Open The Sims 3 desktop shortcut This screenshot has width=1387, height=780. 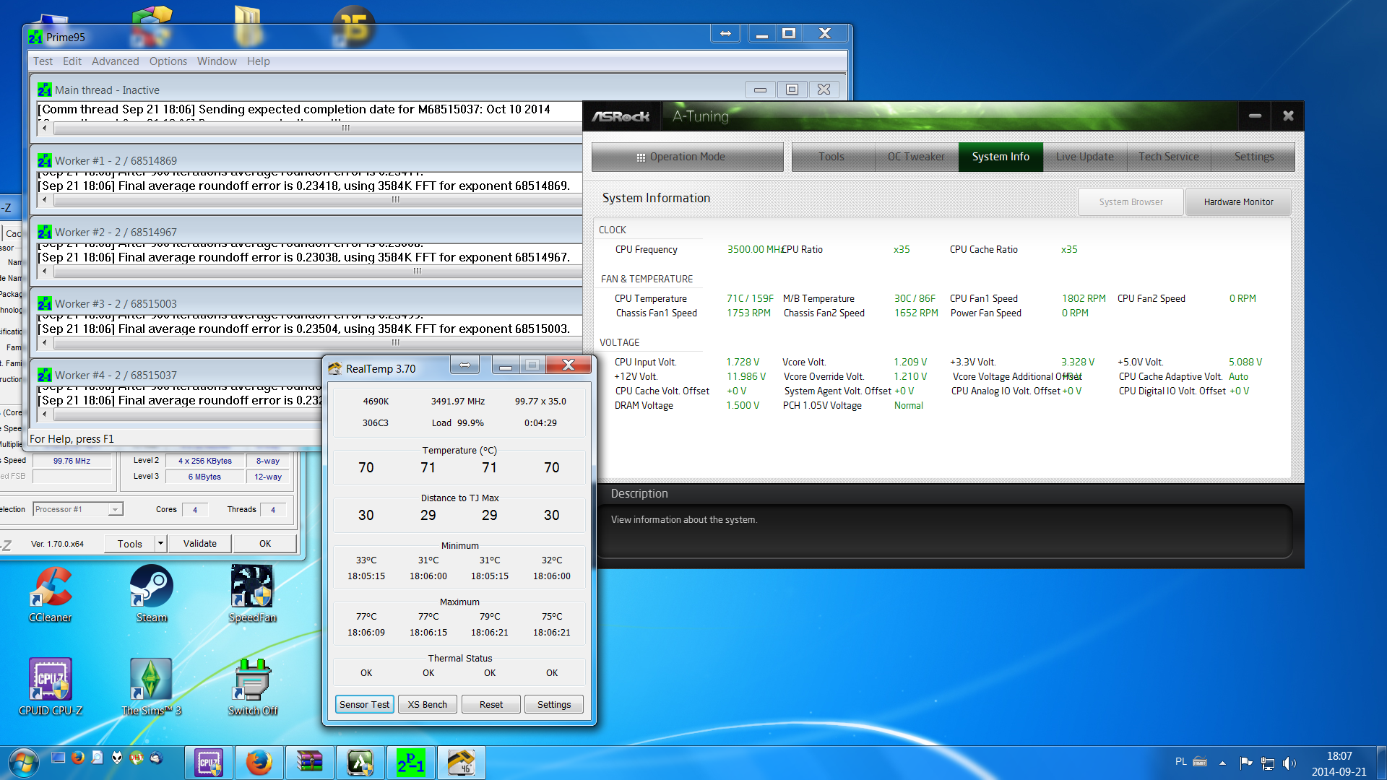pyautogui.click(x=151, y=680)
